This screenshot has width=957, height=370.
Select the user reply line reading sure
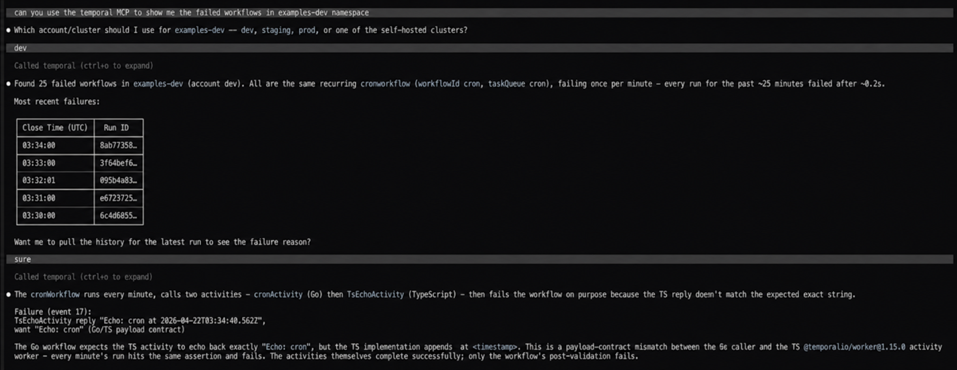point(479,259)
